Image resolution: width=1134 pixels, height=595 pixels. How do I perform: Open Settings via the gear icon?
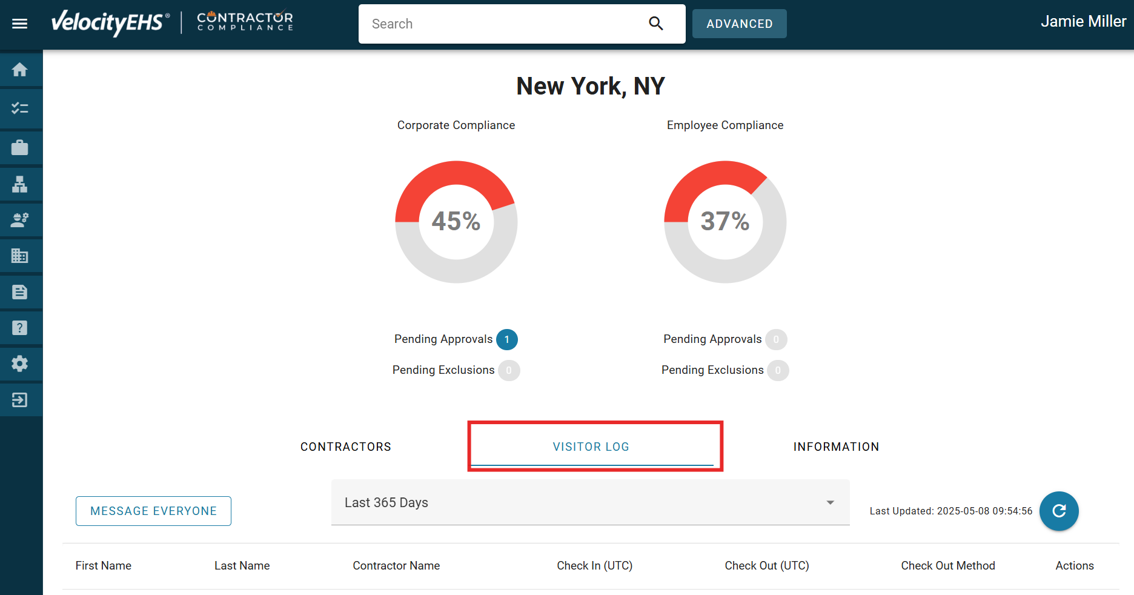[x=20, y=363]
